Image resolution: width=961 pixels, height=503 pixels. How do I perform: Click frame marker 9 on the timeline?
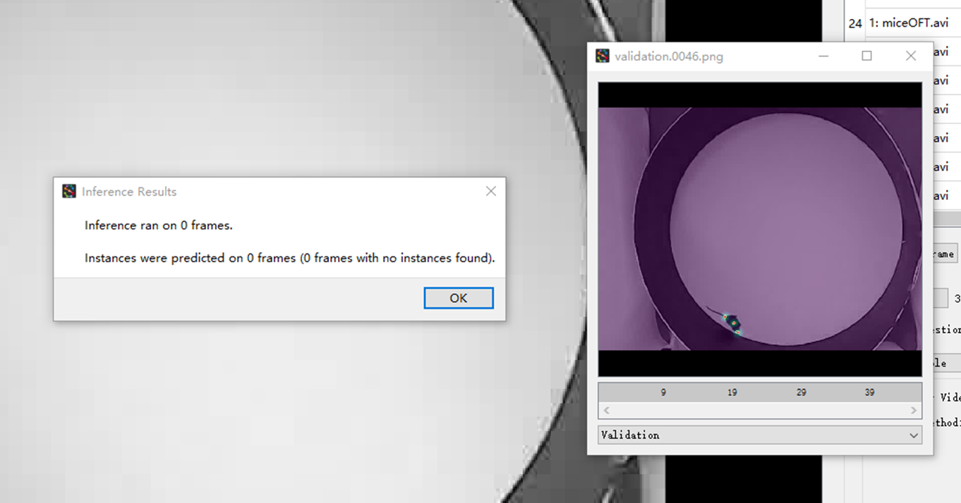(x=663, y=392)
